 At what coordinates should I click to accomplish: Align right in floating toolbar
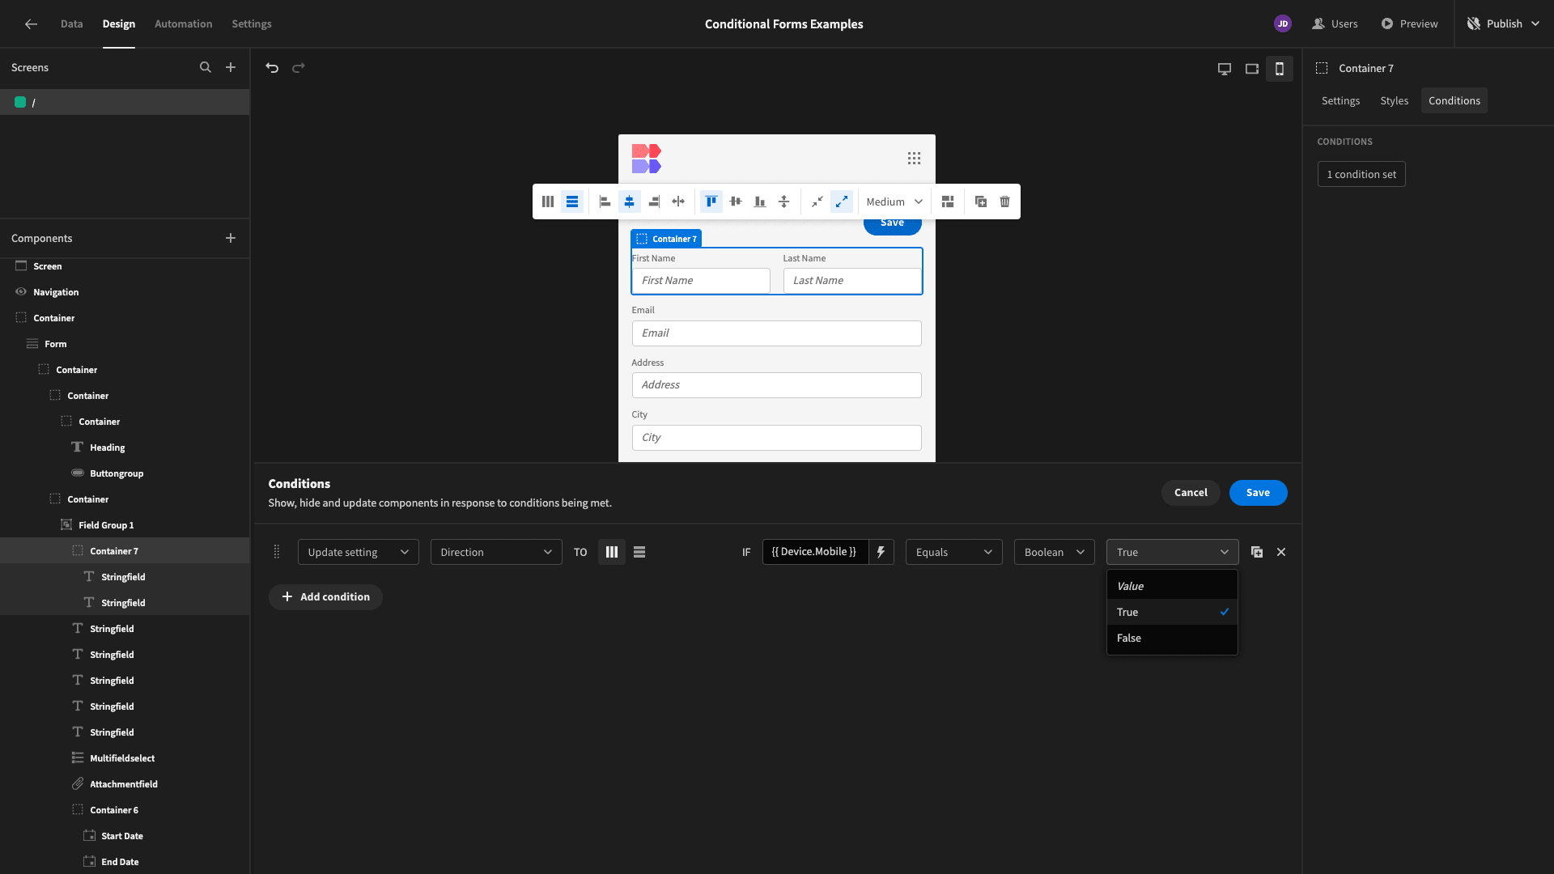(654, 202)
